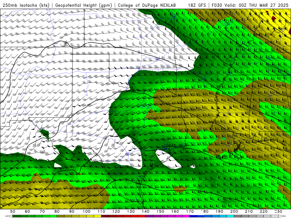
Task: Click the 50 knot legend label
Action: [x=13, y=211]
